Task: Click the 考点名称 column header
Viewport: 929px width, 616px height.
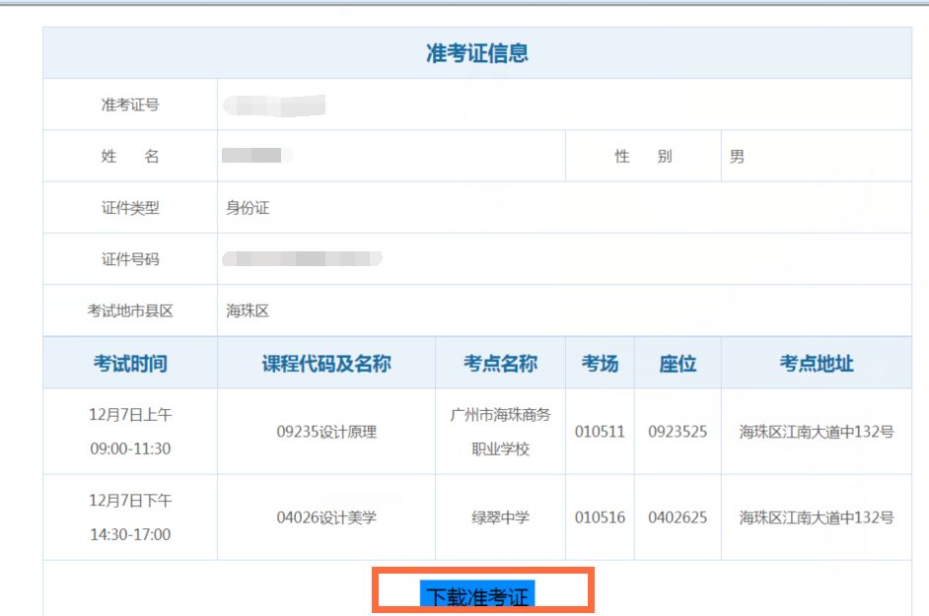Action: 501,364
